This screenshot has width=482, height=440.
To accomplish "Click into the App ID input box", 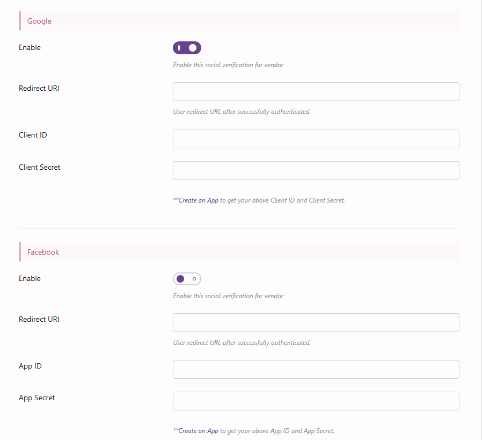I will click(x=316, y=370).
